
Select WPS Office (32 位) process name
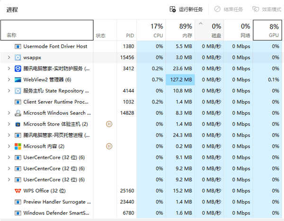tap(44, 191)
